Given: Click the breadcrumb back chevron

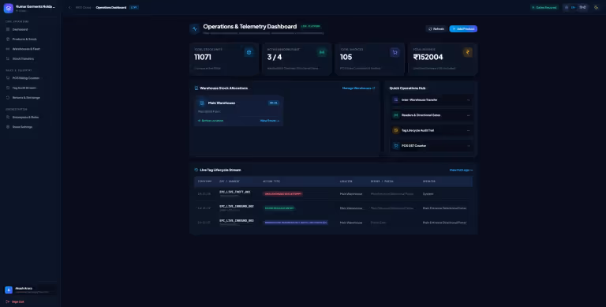Looking at the screenshot, I should coord(69,7).
